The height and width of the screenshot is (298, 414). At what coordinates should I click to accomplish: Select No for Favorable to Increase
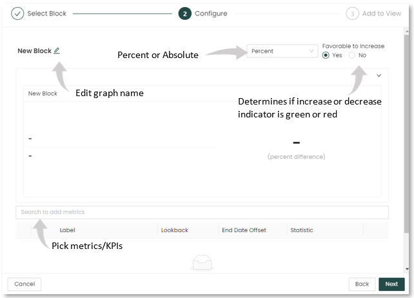(x=352, y=55)
